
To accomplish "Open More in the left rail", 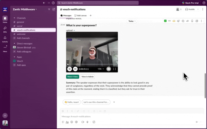I will tap(5, 49).
